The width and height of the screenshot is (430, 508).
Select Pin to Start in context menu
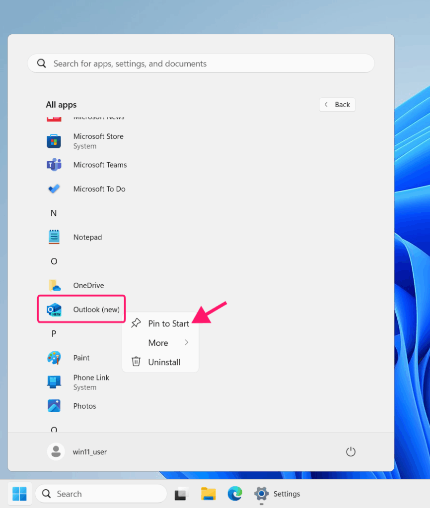pos(160,323)
